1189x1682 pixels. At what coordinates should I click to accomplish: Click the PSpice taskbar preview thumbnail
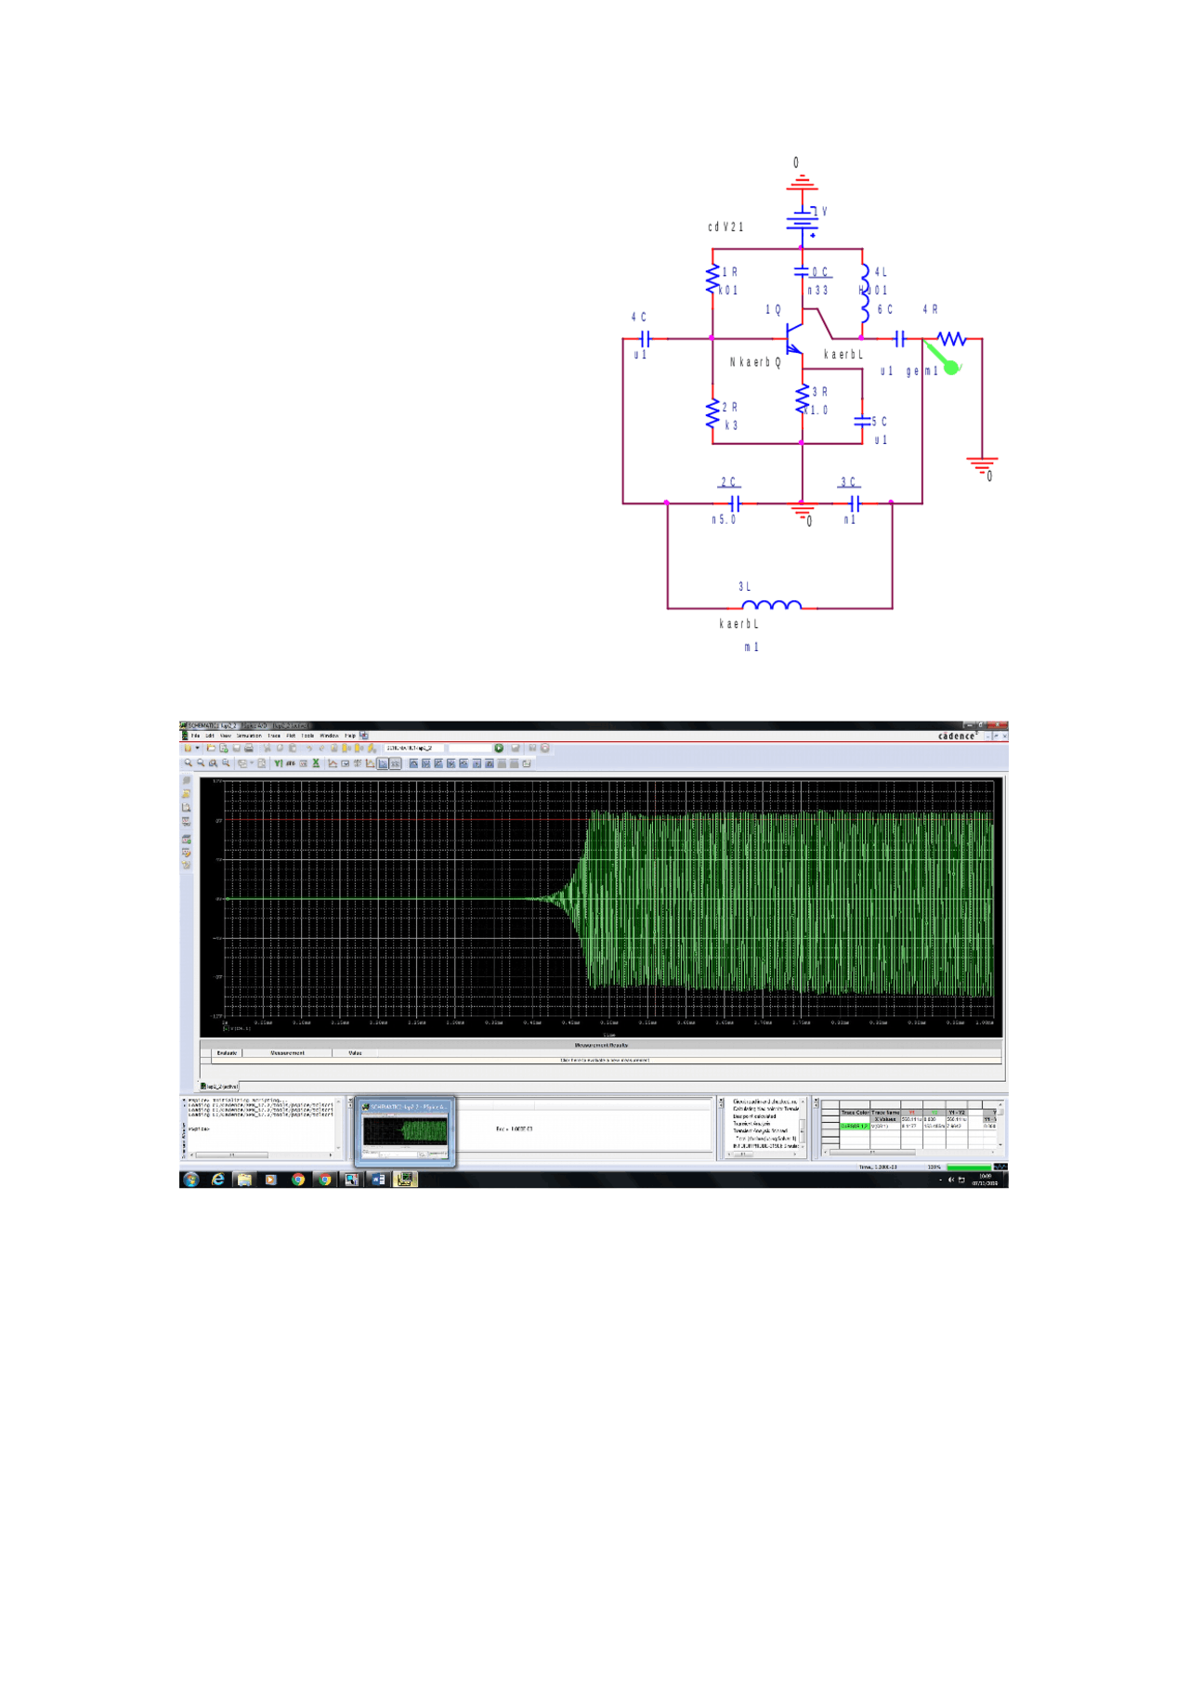click(x=405, y=1131)
